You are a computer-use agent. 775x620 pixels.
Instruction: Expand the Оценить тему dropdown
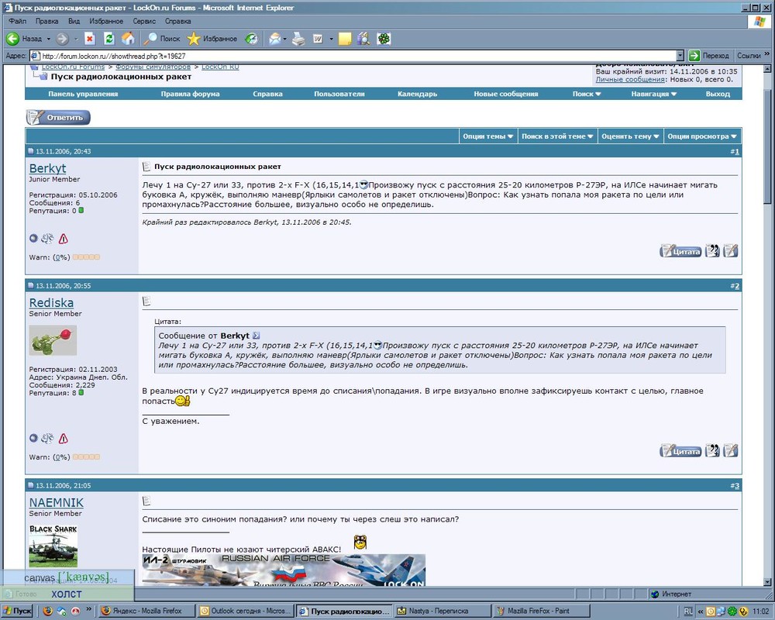pyautogui.click(x=629, y=135)
